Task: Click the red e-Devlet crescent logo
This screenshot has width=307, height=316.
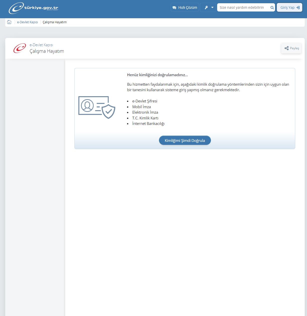Action: pos(19,48)
